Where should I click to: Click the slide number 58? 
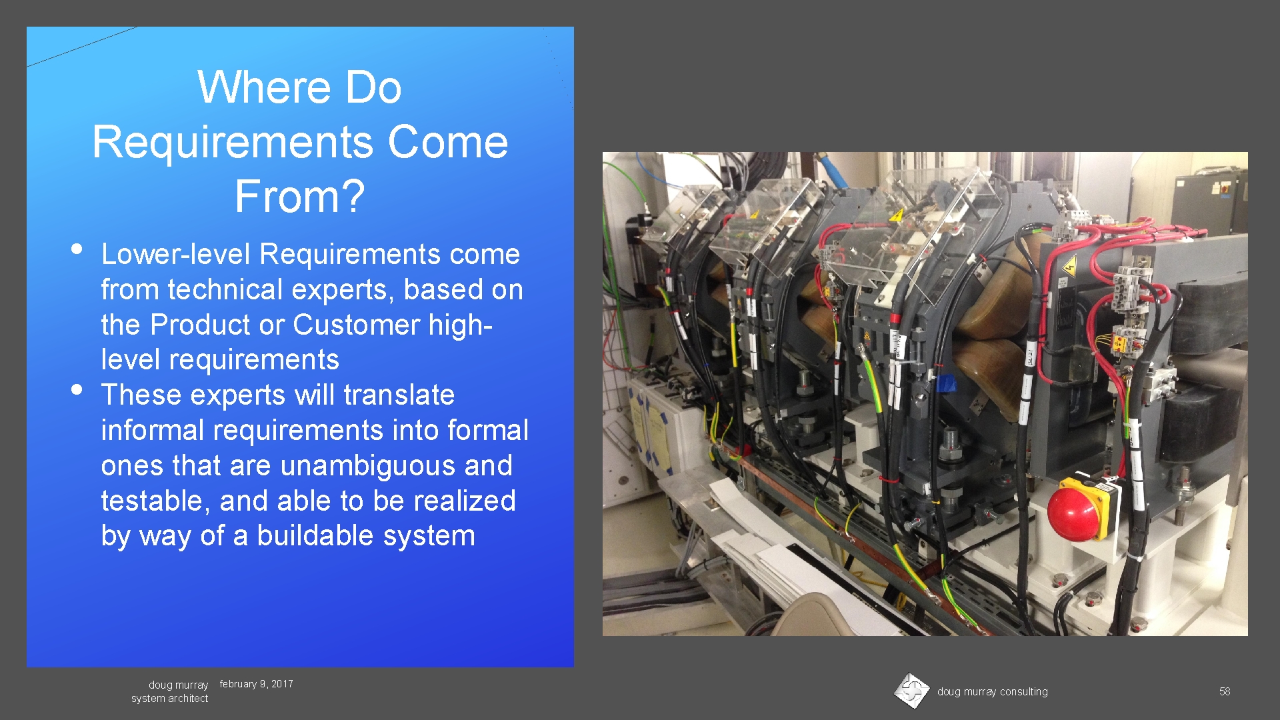(1225, 691)
